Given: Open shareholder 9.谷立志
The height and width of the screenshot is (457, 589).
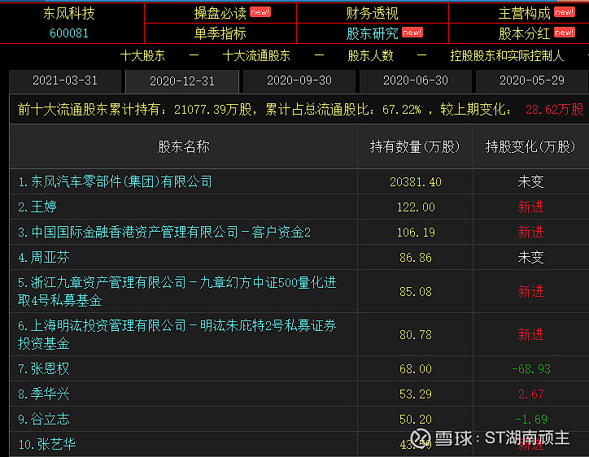Looking at the screenshot, I should pyautogui.click(x=44, y=419).
